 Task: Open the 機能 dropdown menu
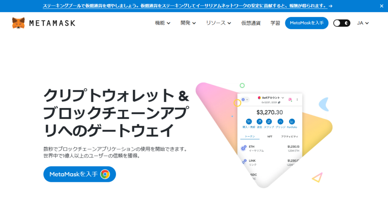tap(163, 23)
